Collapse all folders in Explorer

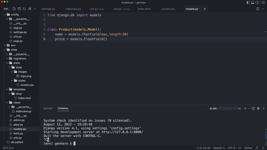(x=30, y=9)
